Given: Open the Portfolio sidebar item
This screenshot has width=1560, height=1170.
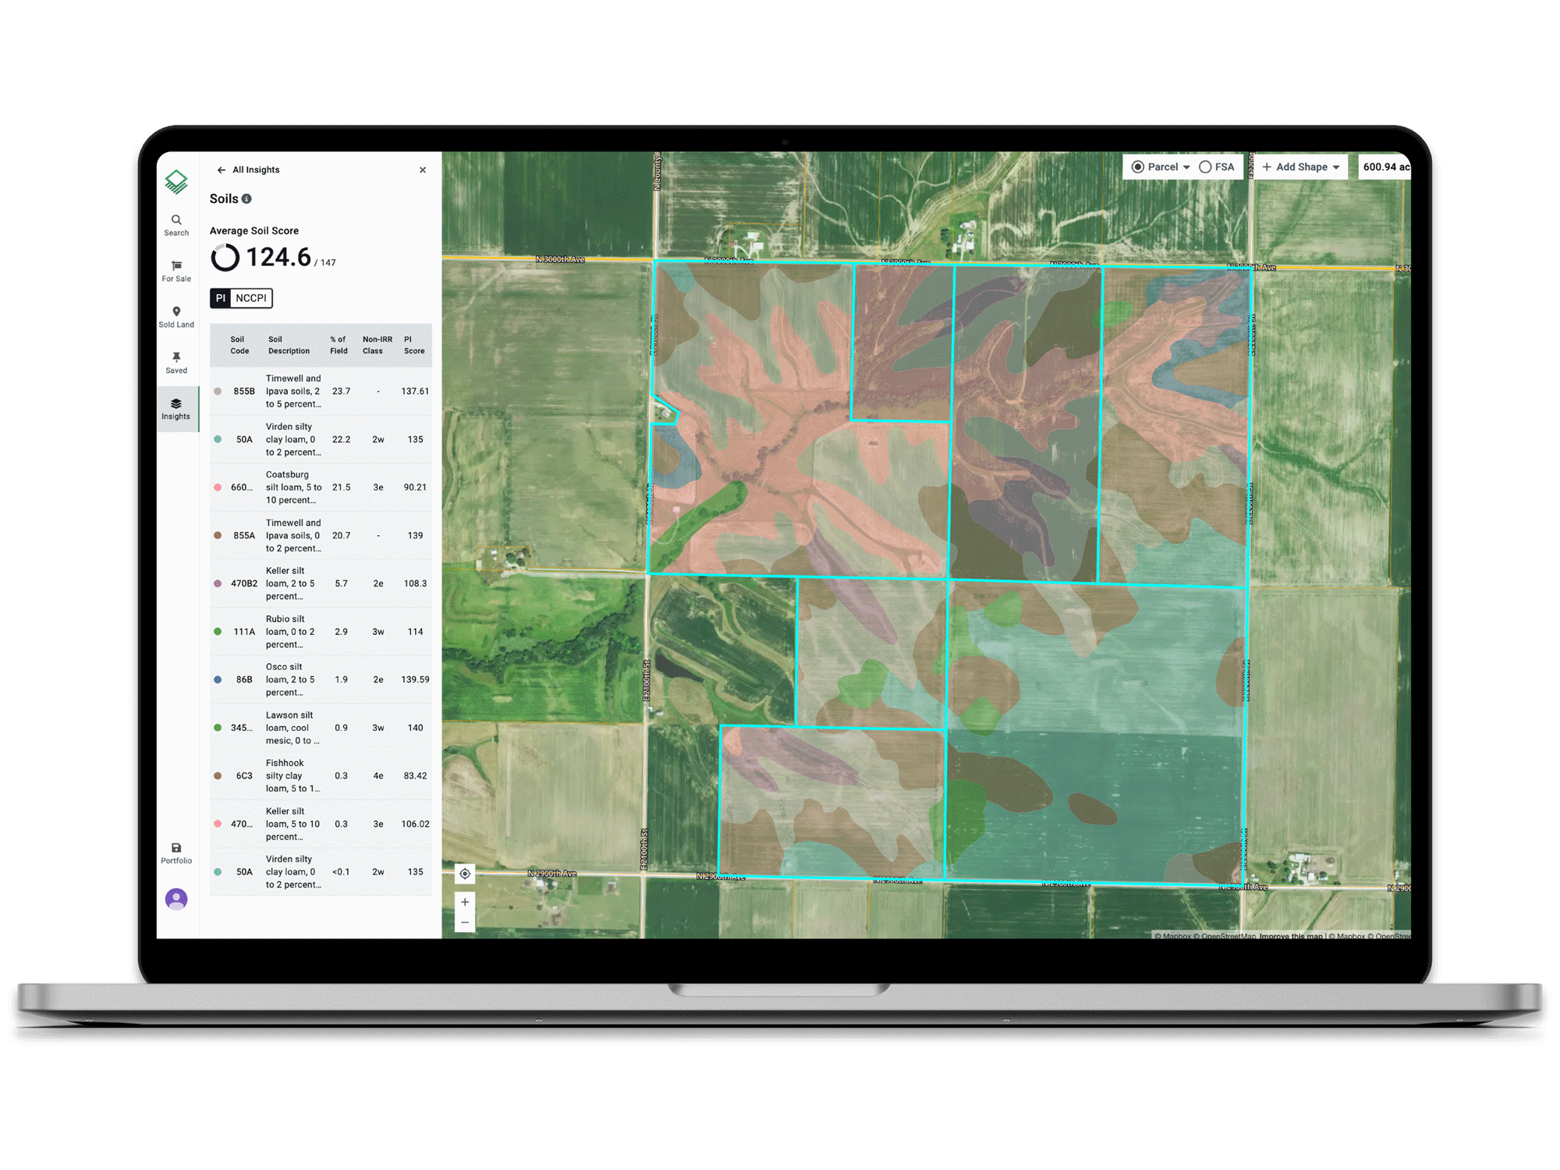Looking at the screenshot, I should pos(176,853).
